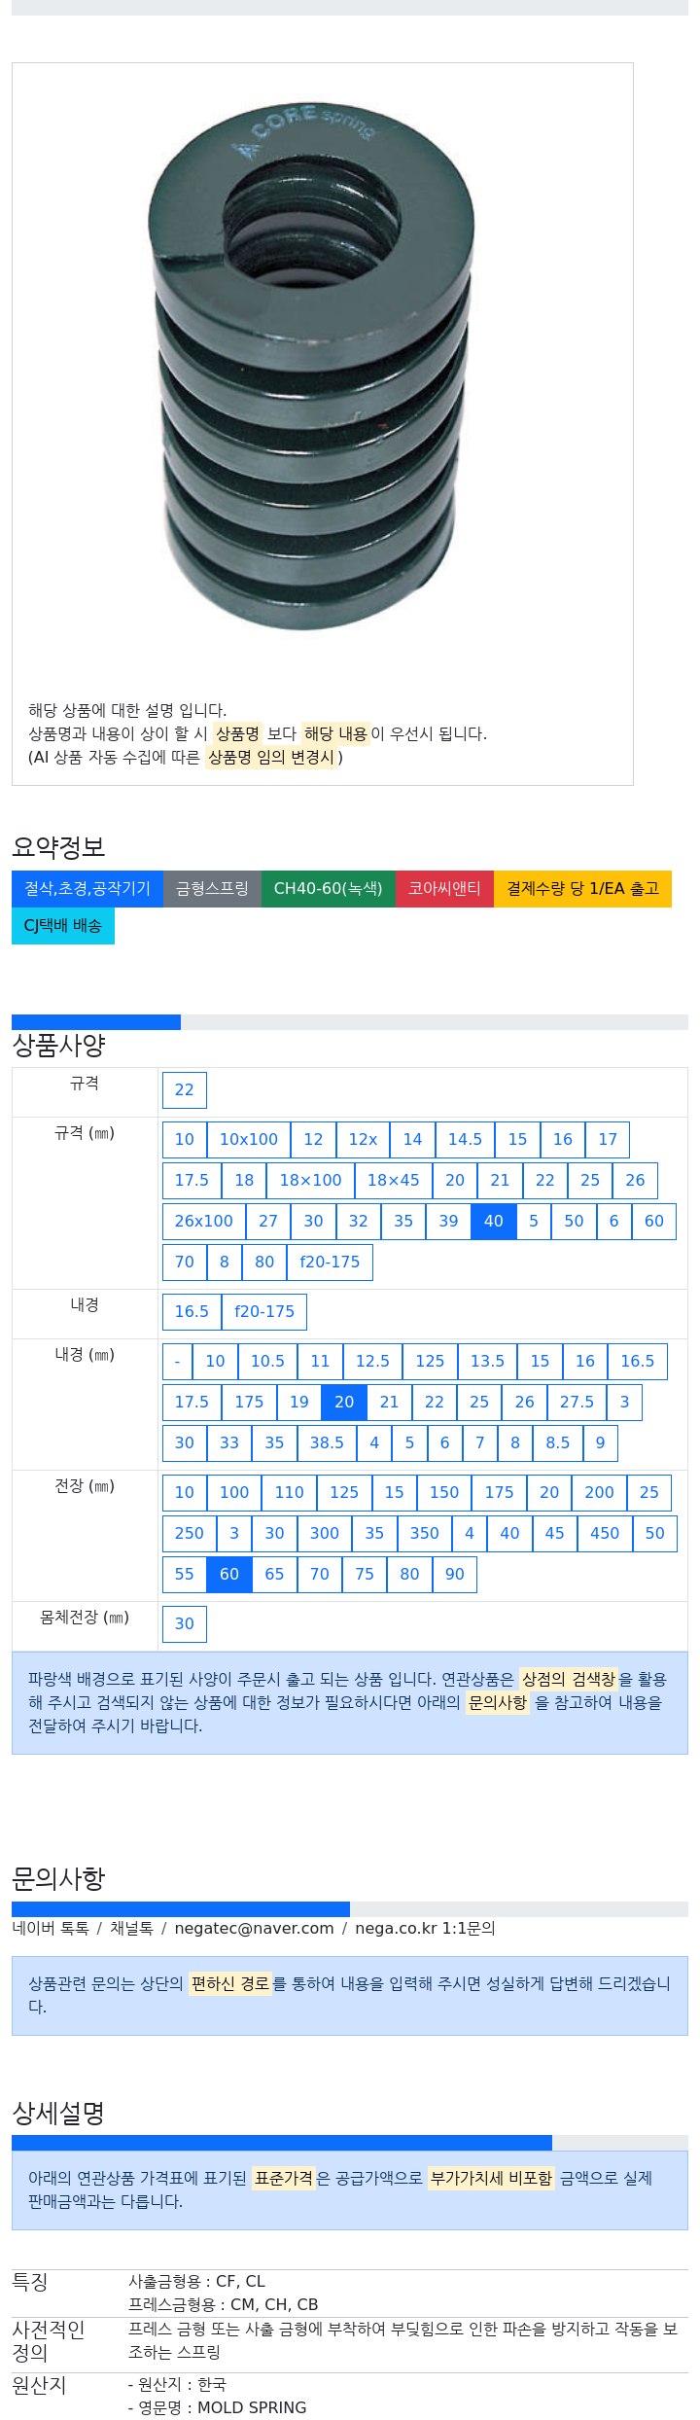Screen dimensions: 700x2420
Task: Open the 채널톡 chat link
Action: 131,1928
